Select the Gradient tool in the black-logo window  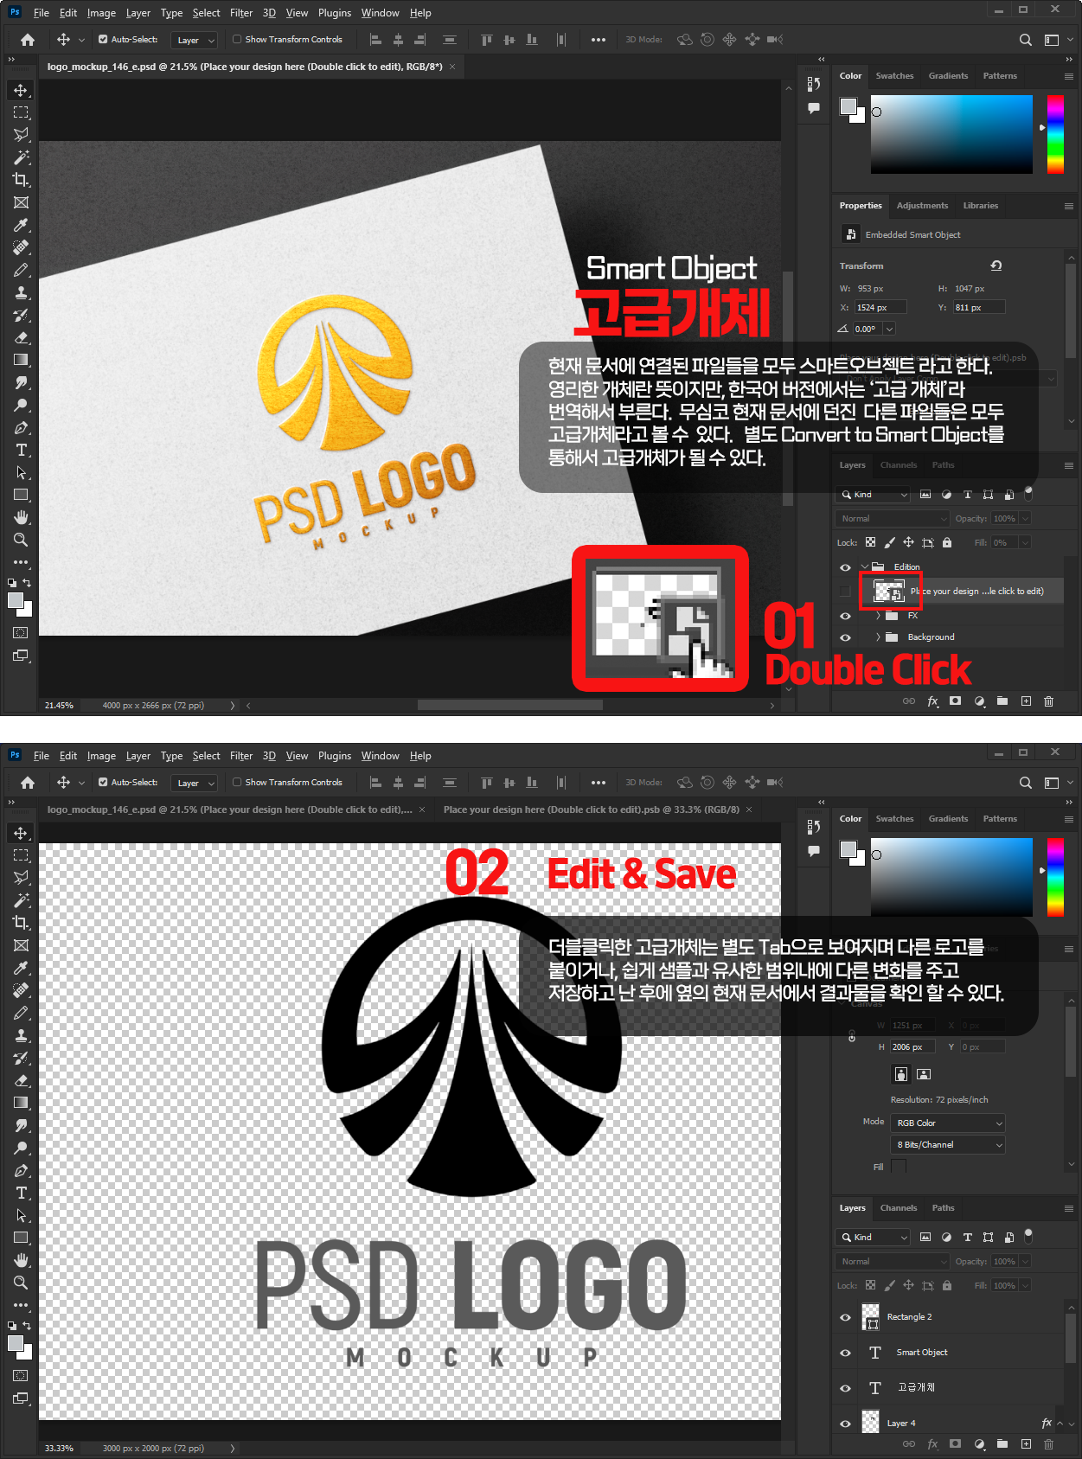22,1103
